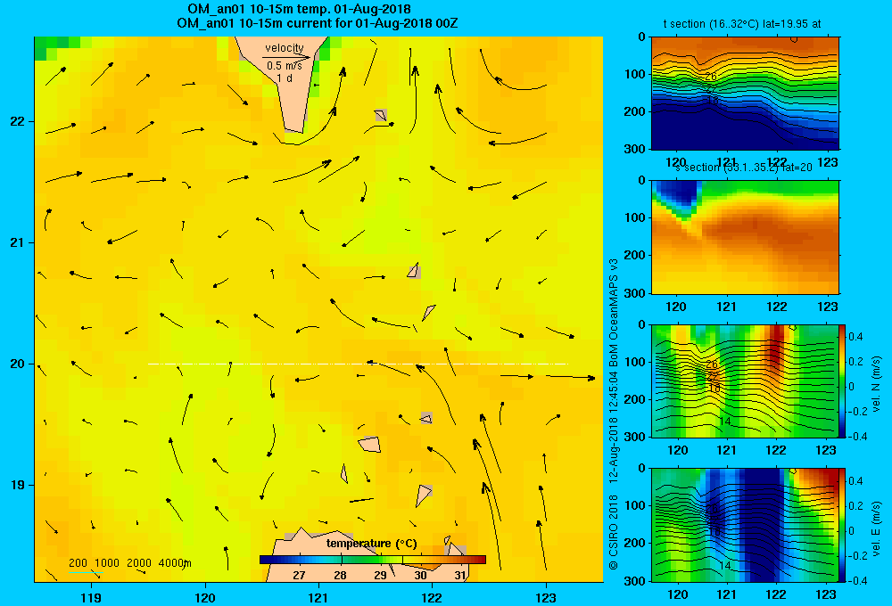Click the "vel. E (m/s)" axis label
This screenshot has height=606, width=892.
coord(876,528)
